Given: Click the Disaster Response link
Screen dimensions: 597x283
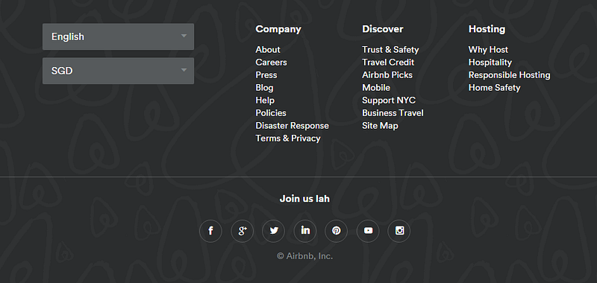Looking at the screenshot, I should [x=292, y=126].
